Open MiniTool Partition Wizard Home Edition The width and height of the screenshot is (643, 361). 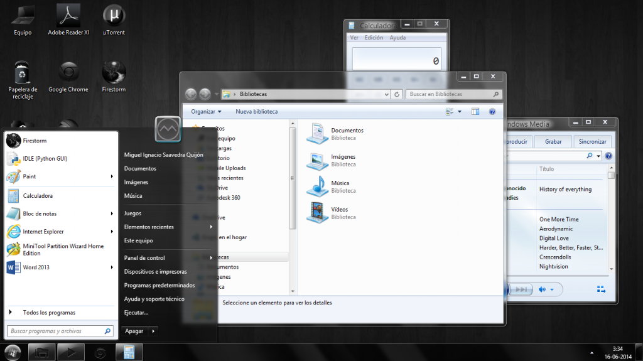point(61,249)
